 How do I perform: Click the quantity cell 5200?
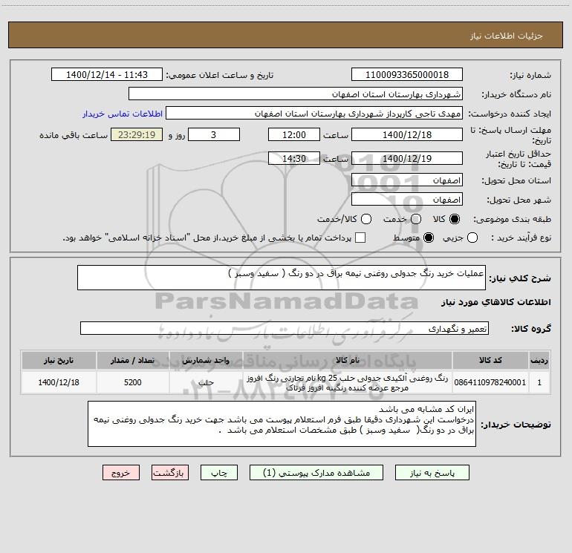(132, 382)
